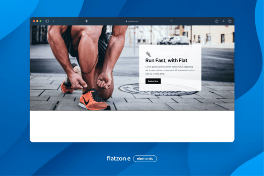Viewport: 264px width, 176px height.
Task: Toggle the Safari sidebar panel
Action: tap(47, 21)
